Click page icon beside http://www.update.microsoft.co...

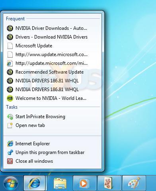click(x=10, y=55)
